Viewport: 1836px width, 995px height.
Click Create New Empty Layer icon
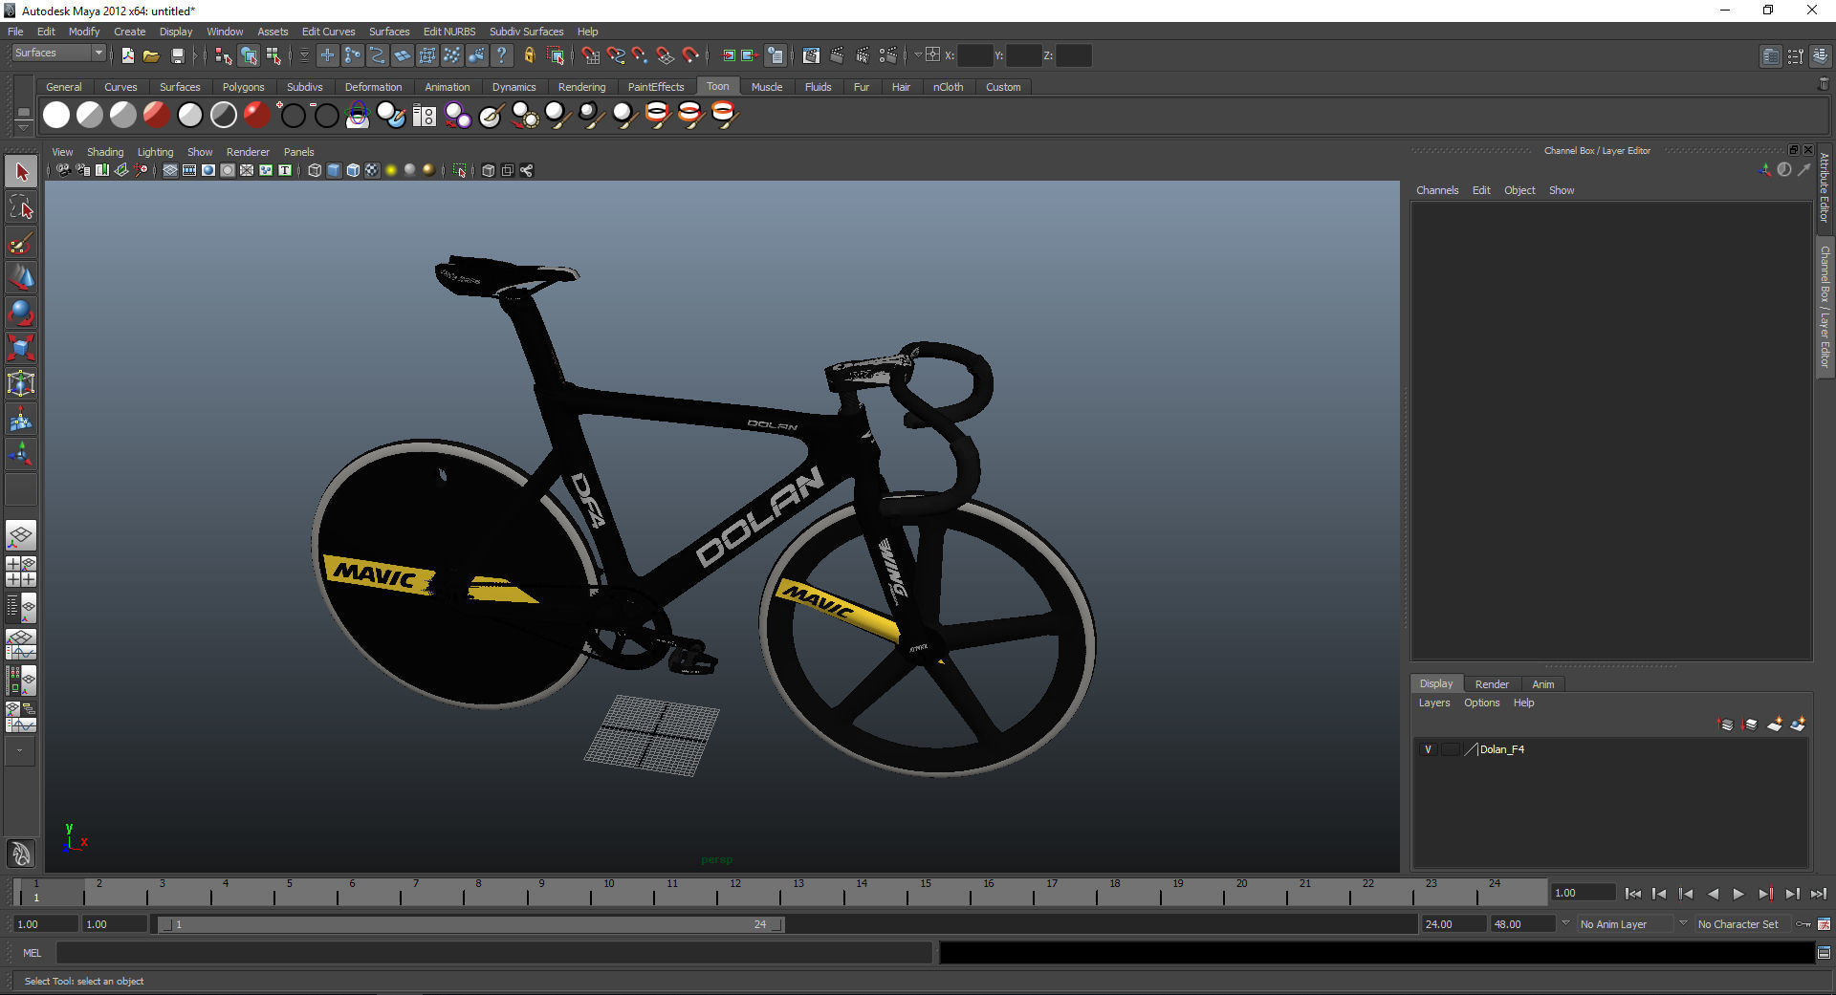(1774, 725)
